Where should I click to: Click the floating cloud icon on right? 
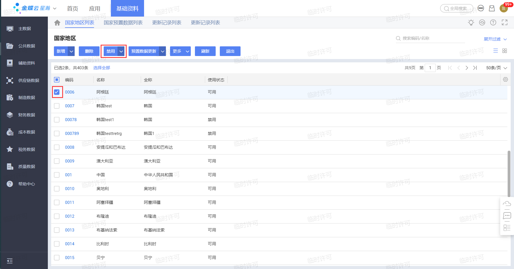pyautogui.click(x=507, y=204)
